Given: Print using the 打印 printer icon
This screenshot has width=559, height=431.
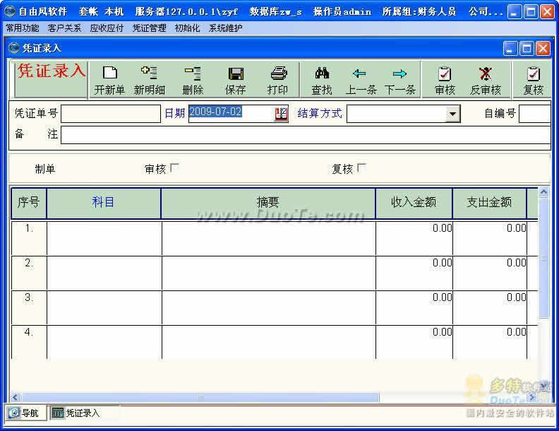Looking at the screenshot, I should tap(278, 73).
